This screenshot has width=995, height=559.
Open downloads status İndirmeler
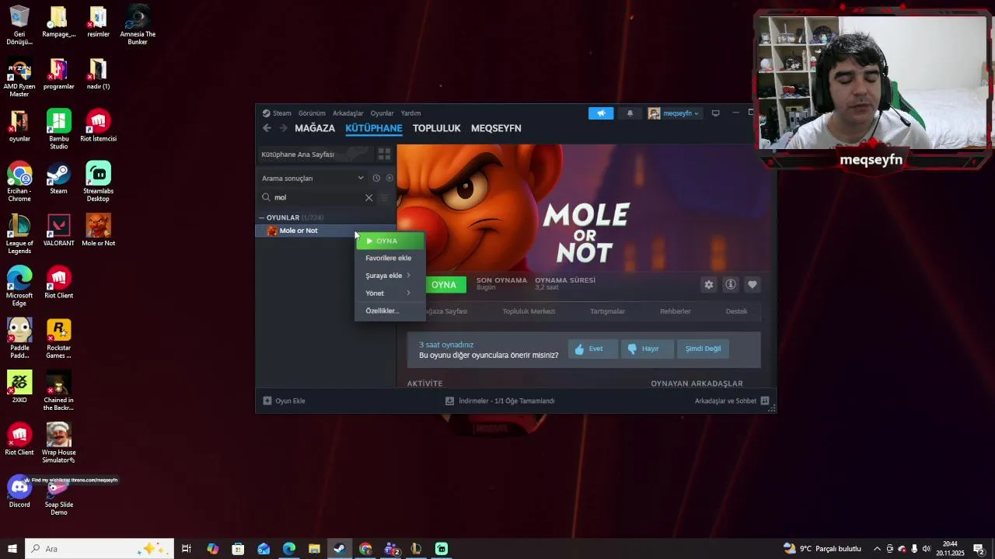500,401
